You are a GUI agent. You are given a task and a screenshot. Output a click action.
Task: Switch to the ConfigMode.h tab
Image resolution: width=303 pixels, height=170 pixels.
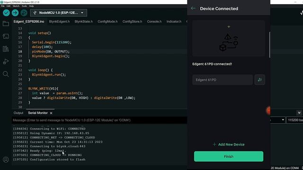pyautogui.click(x=107, y=21)
